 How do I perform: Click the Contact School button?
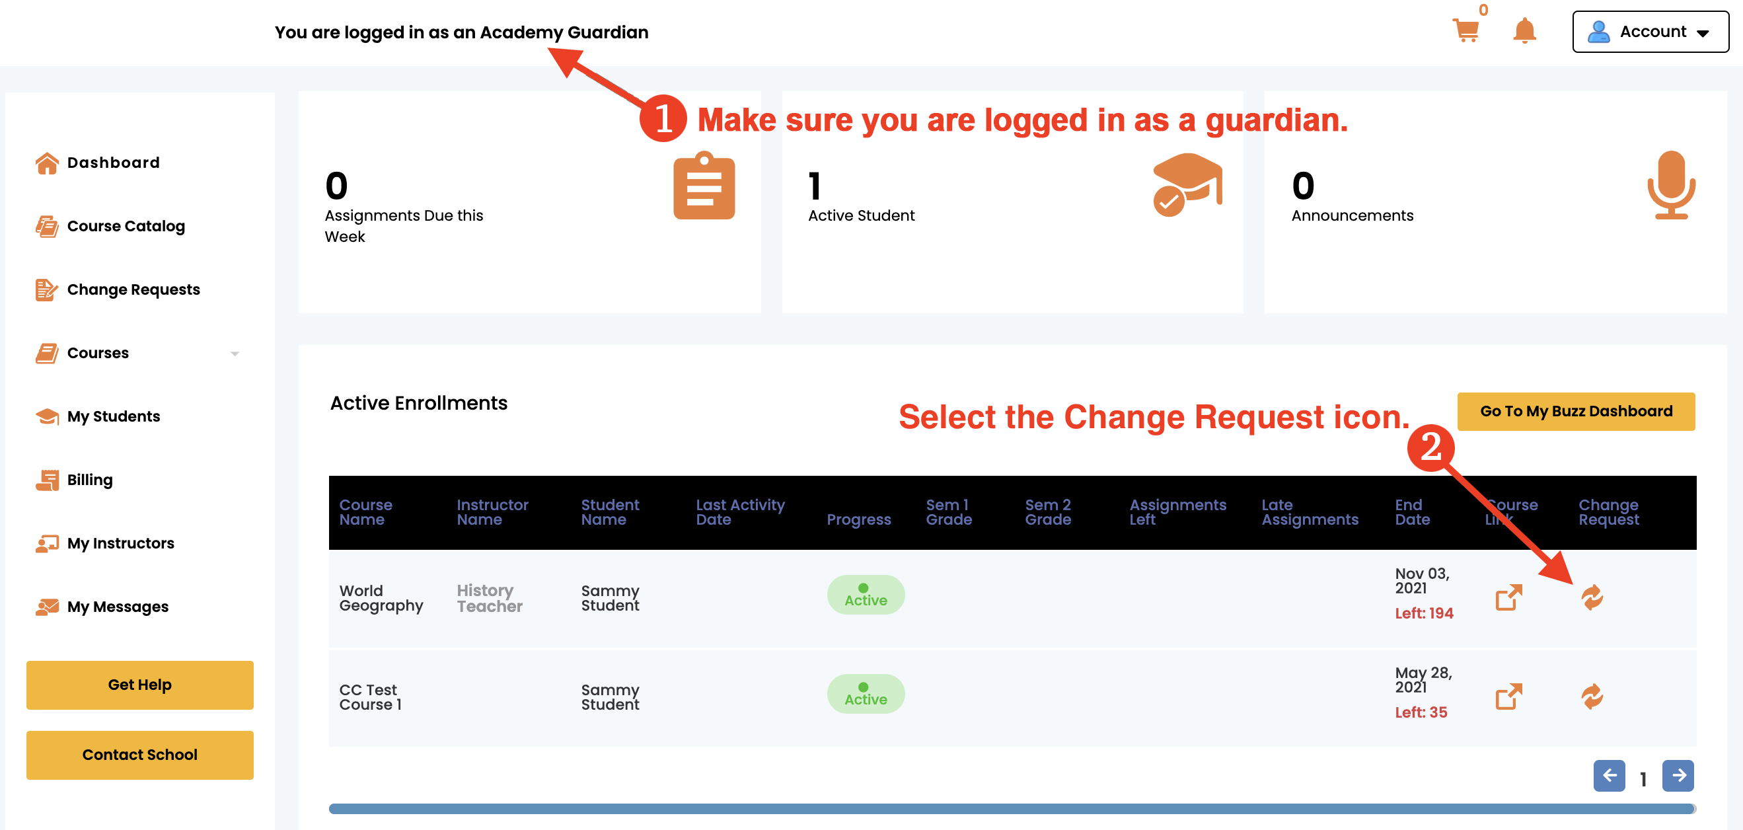tap(139, 754)
